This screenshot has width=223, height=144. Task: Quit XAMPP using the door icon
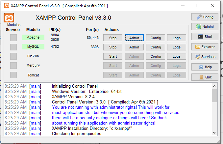coord(205,77)
